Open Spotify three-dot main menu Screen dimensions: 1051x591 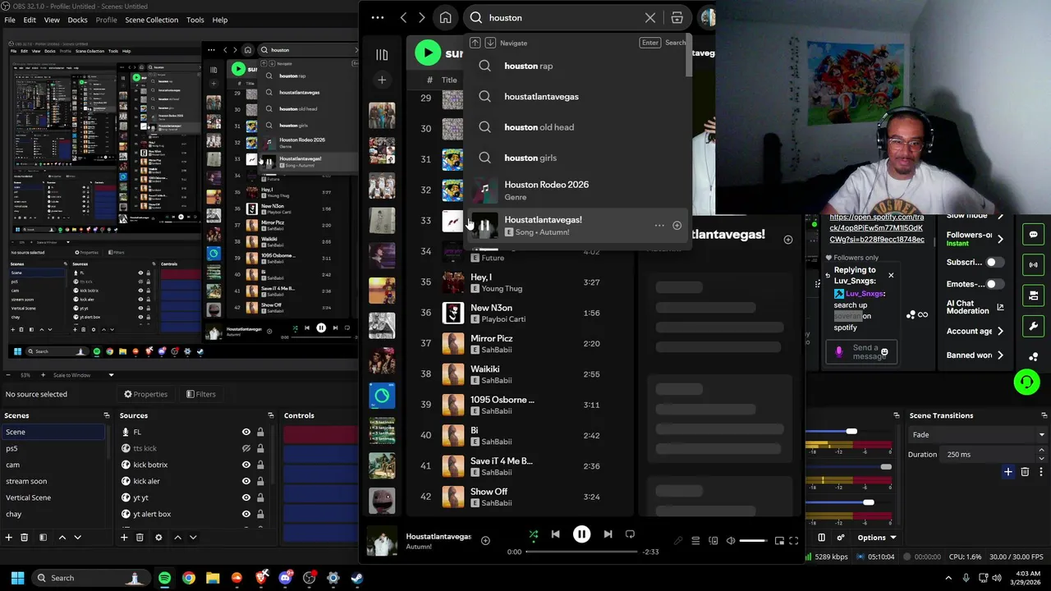point(377,17)
